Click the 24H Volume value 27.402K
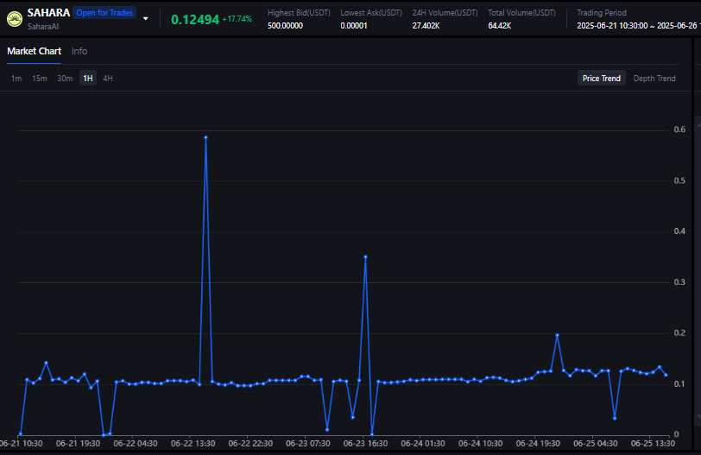701x455 pixels. click(426, 26)
